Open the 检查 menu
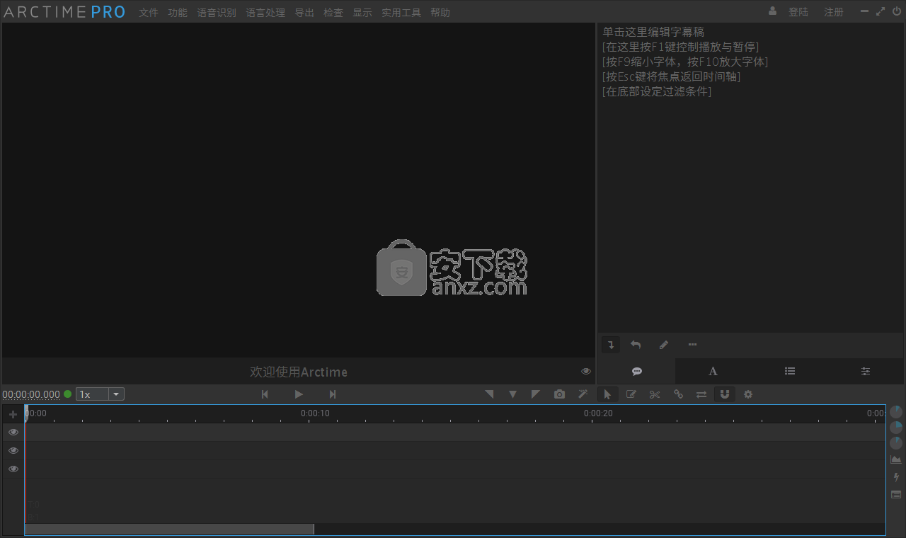 (333, 13)
